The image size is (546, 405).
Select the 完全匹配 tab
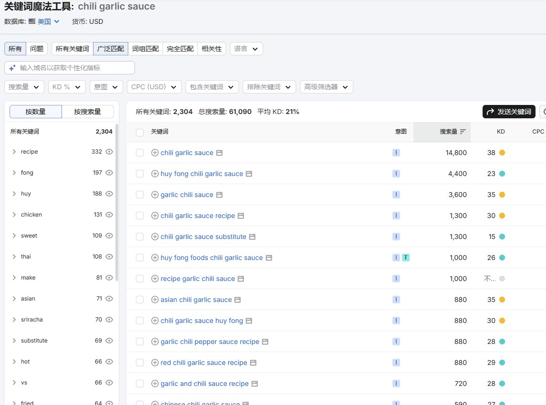click(180, 49)
